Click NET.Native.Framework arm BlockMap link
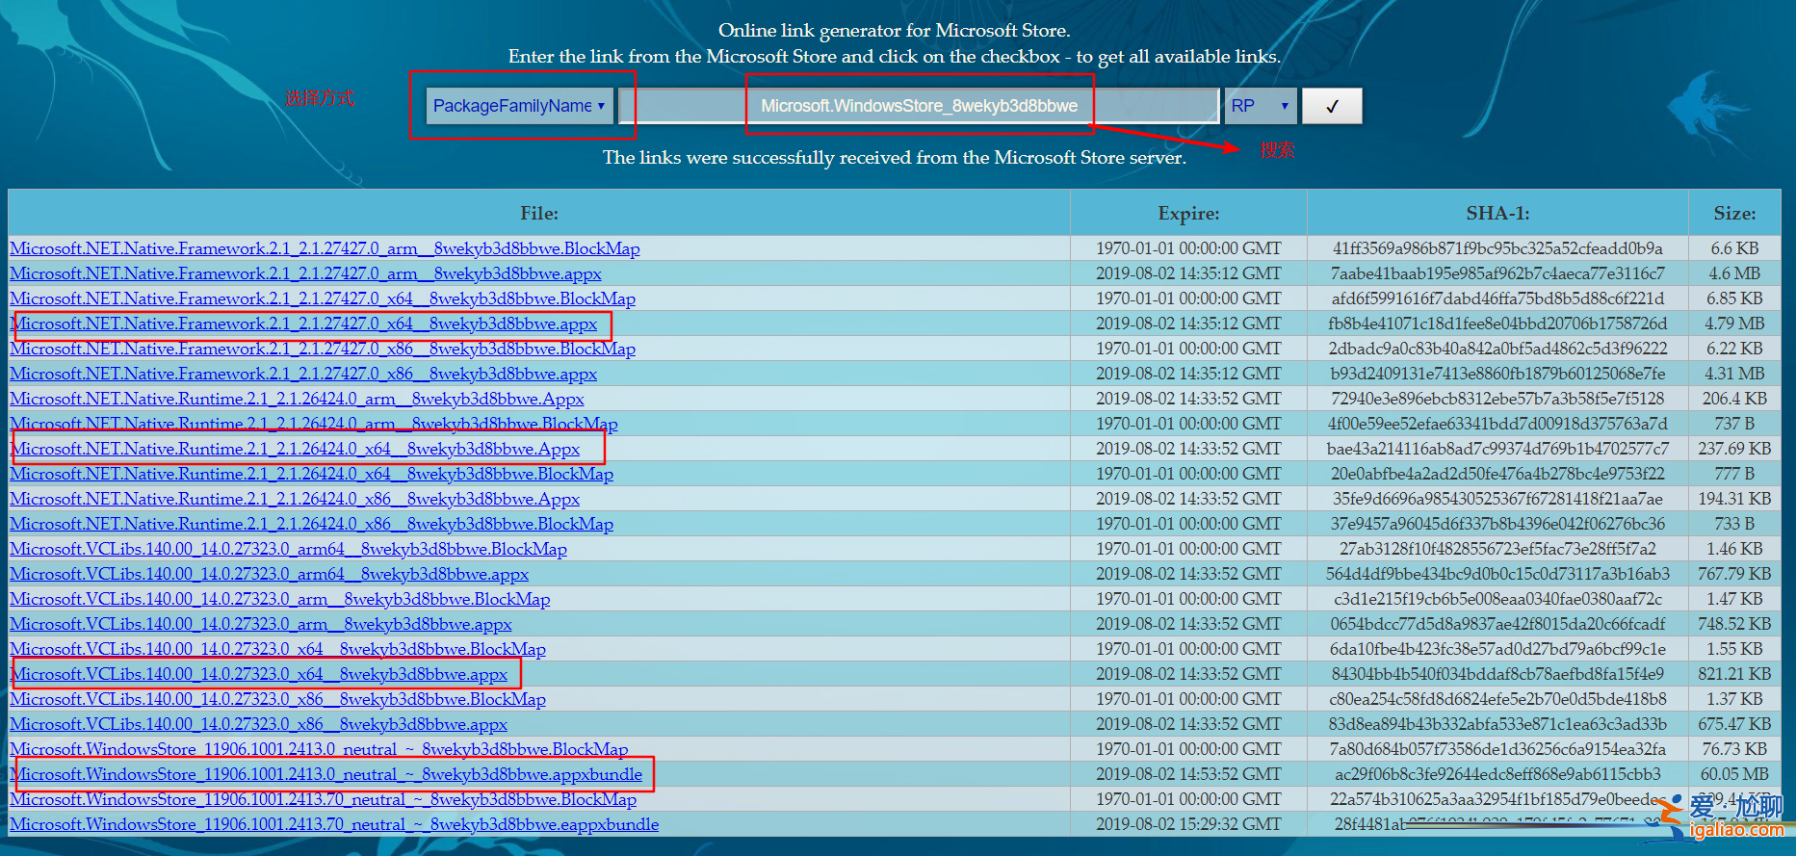 point(325,249)
